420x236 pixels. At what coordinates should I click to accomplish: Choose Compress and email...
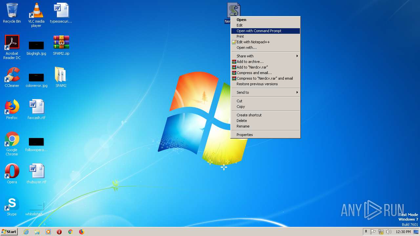click(265, 73)
